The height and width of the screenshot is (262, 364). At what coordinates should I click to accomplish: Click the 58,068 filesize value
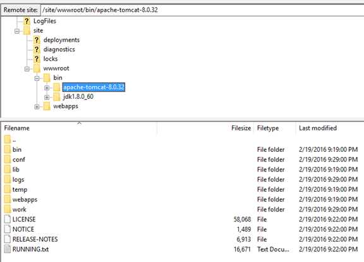pos(242,219)
